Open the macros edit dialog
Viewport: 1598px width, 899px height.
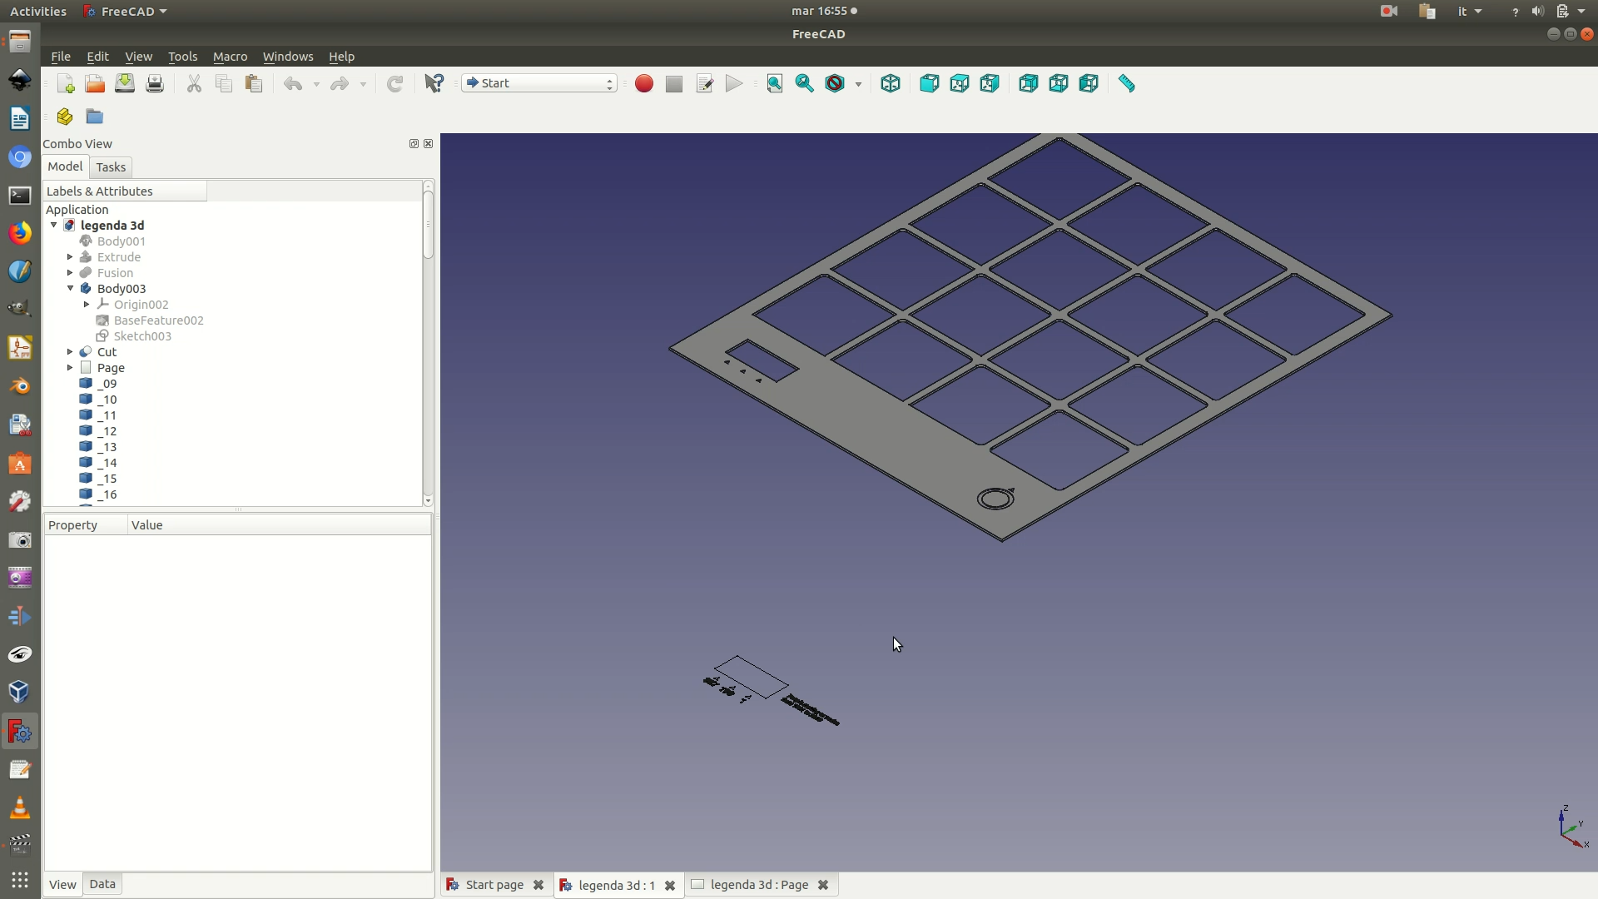[x=704, y=83]
